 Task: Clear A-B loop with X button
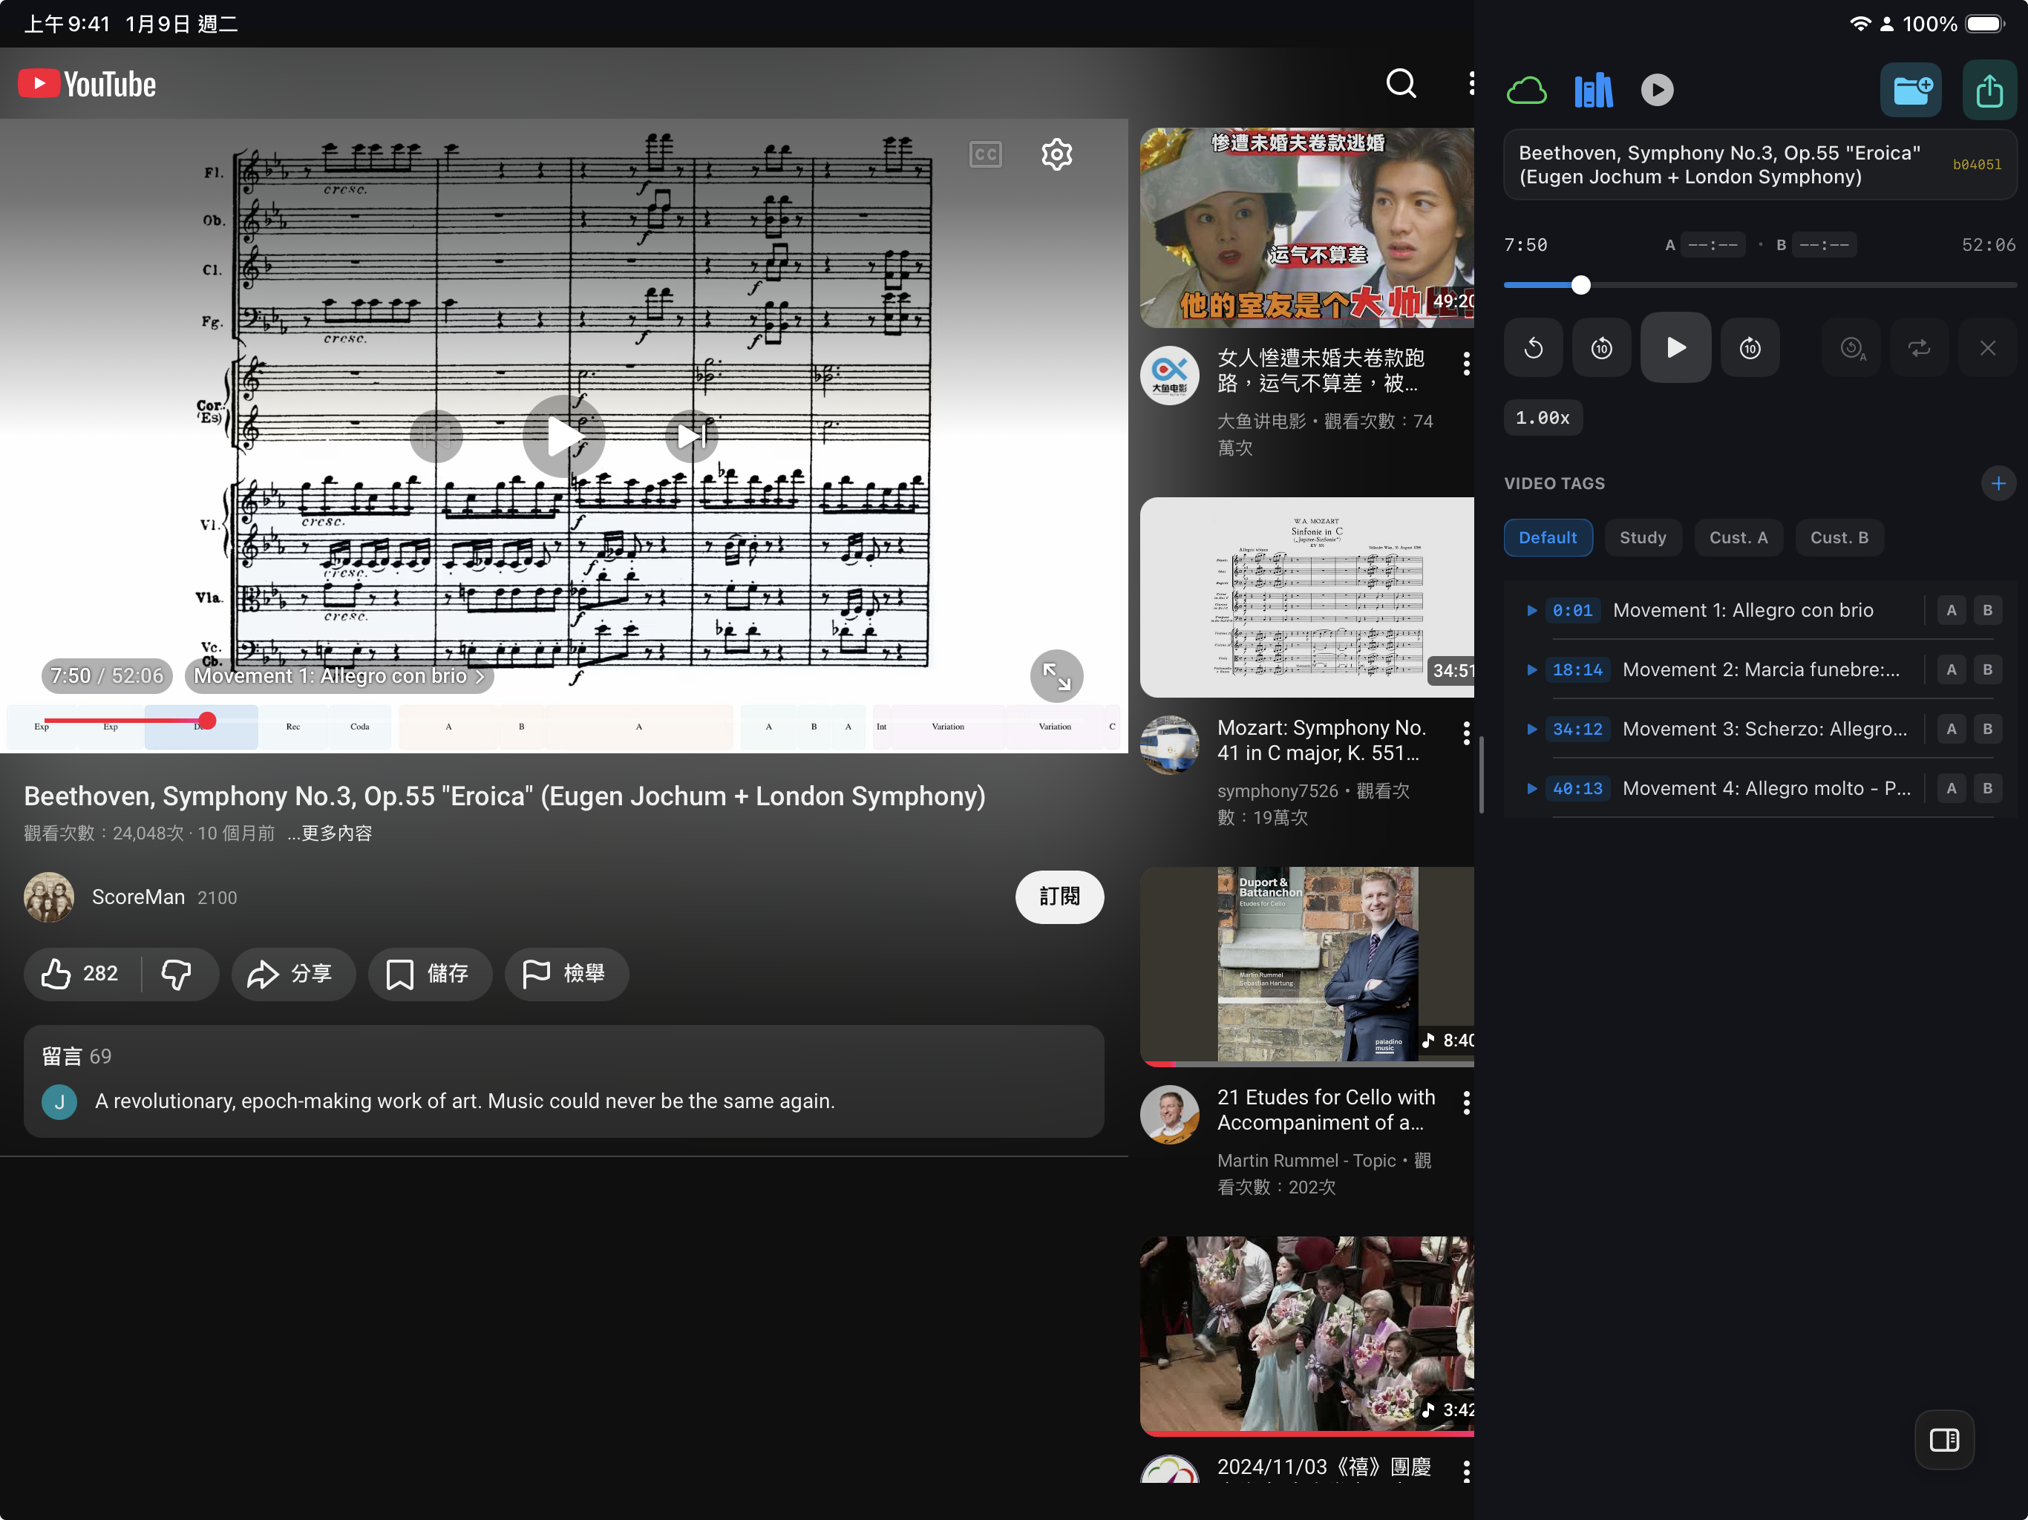pyautogui.click(x=1986, y=347)
